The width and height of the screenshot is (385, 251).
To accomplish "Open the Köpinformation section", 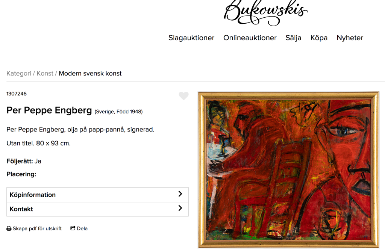I will 97,195.
